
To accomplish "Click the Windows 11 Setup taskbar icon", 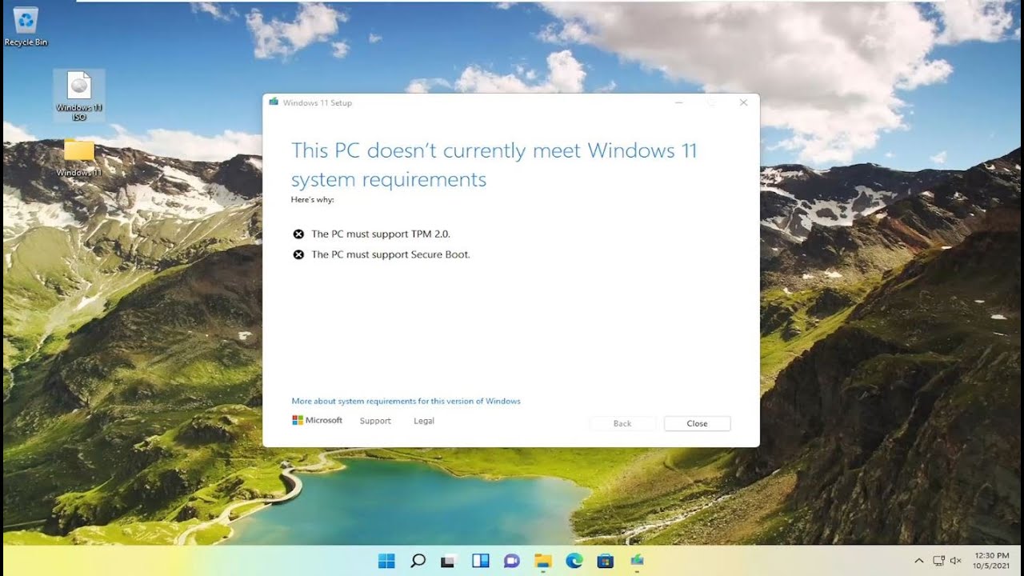I will point(637,561).
